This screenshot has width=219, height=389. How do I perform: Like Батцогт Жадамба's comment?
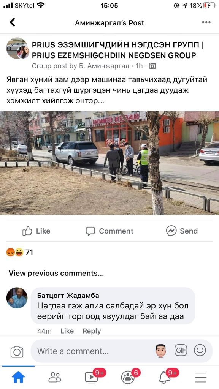click(x=67, y=331)
